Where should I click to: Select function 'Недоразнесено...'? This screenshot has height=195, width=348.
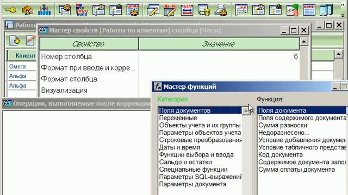[302, 133]
